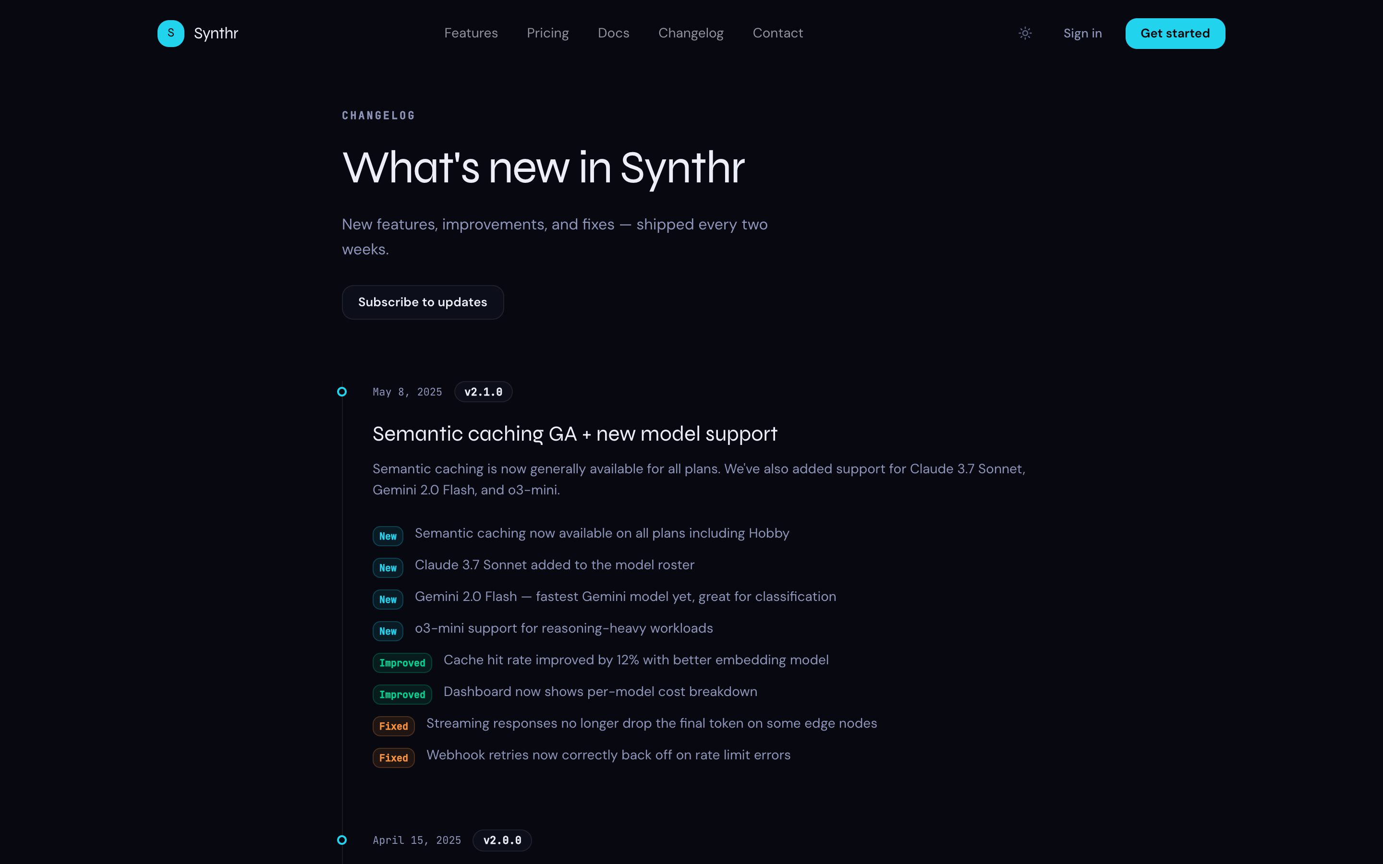Viewport: 1383px width, 864px height.
Task: Click Fixed badge beside streaming responses
Action: pos(394,726)
